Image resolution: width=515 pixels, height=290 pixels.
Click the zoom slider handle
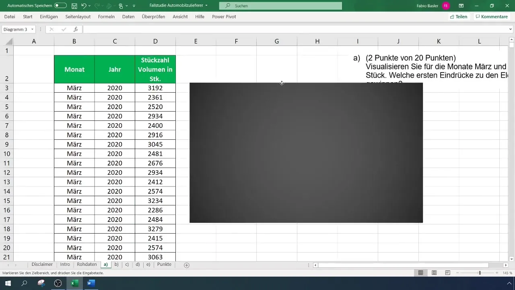pos(480,273)
